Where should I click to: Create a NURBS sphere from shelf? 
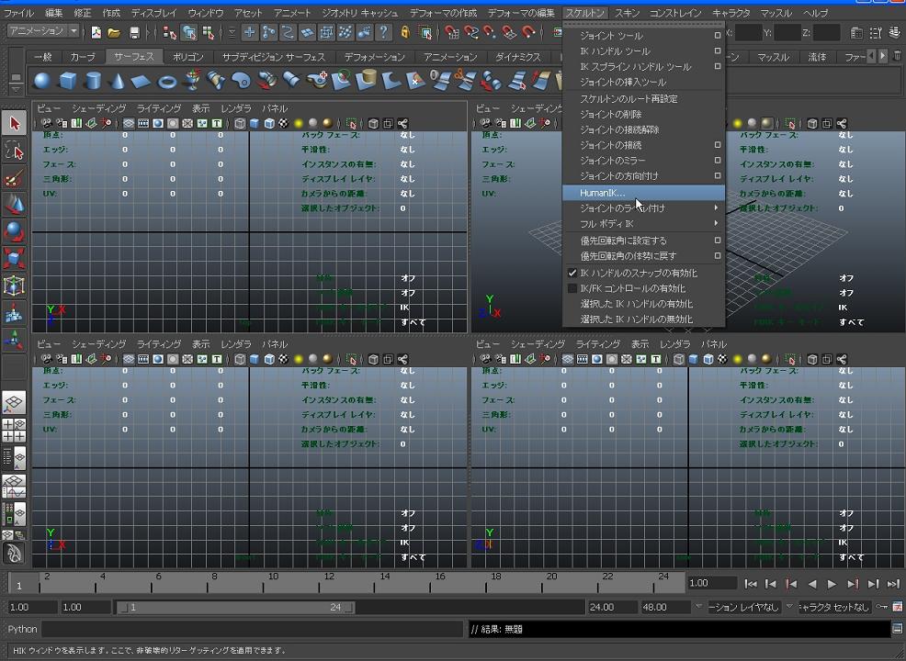click(42, 81)
